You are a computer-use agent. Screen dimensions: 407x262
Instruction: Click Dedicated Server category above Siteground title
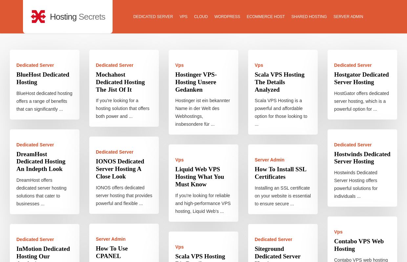tap(273, 239)
